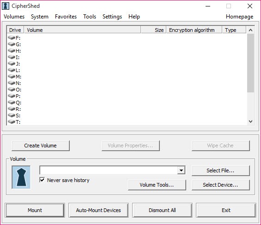Click inside the volume path input field
Viewport: 261px width, 225px height.
tap(109, 170)
